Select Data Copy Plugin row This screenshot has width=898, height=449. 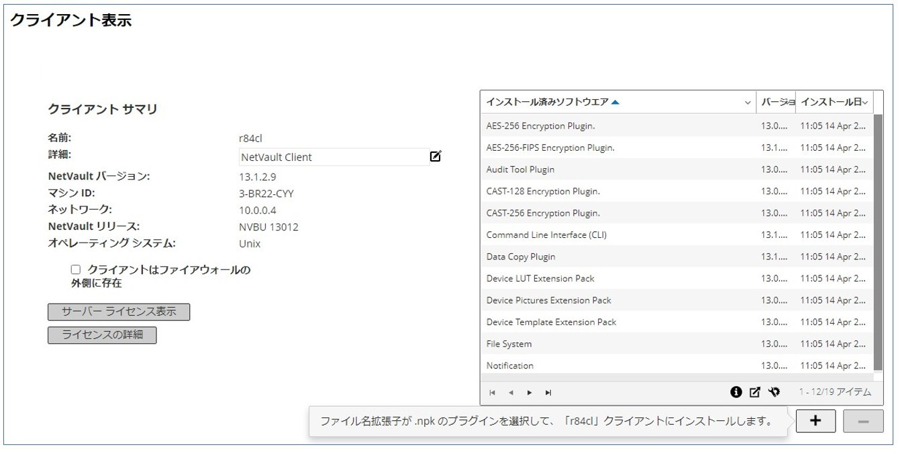(x=677, y=257)
